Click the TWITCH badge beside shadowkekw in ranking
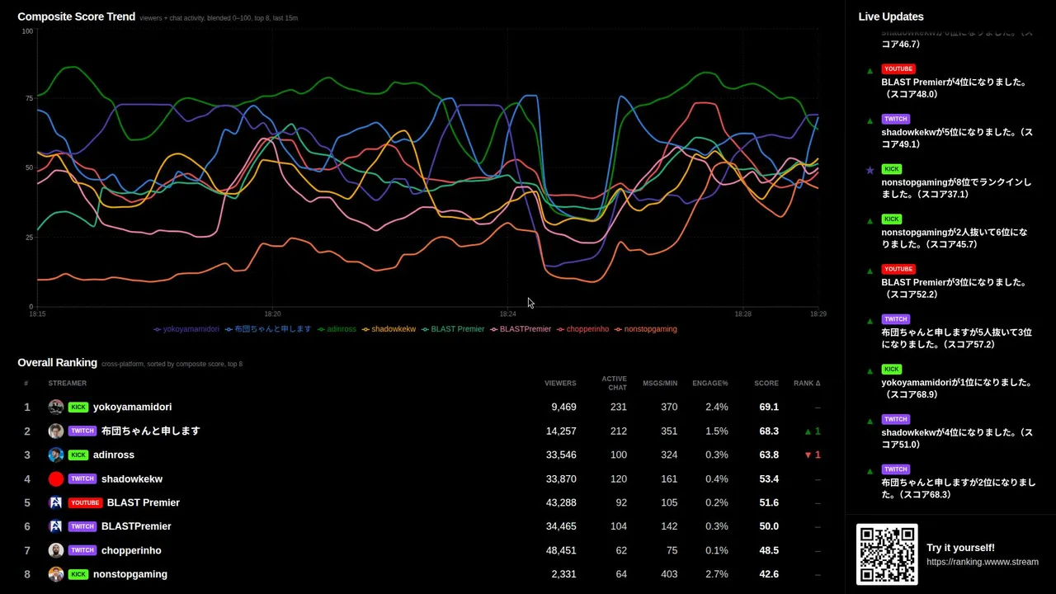Image resolution: width=1056 pixels, height=594 pixels. [x=82, y=478]
